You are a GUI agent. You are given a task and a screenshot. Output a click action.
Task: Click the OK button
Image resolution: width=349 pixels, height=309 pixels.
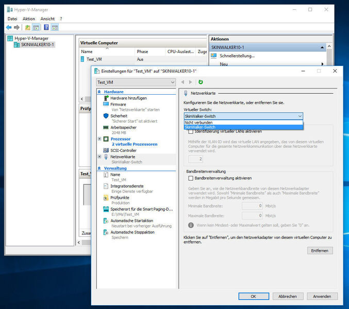[254, 296]
